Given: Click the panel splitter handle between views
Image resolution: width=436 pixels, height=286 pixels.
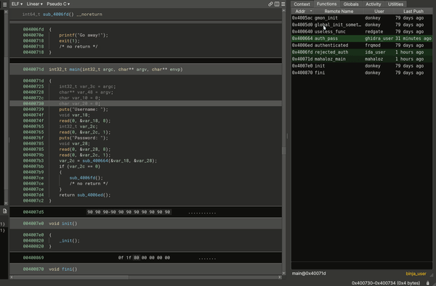Looking at the screenshot, I should pos(287,136).
